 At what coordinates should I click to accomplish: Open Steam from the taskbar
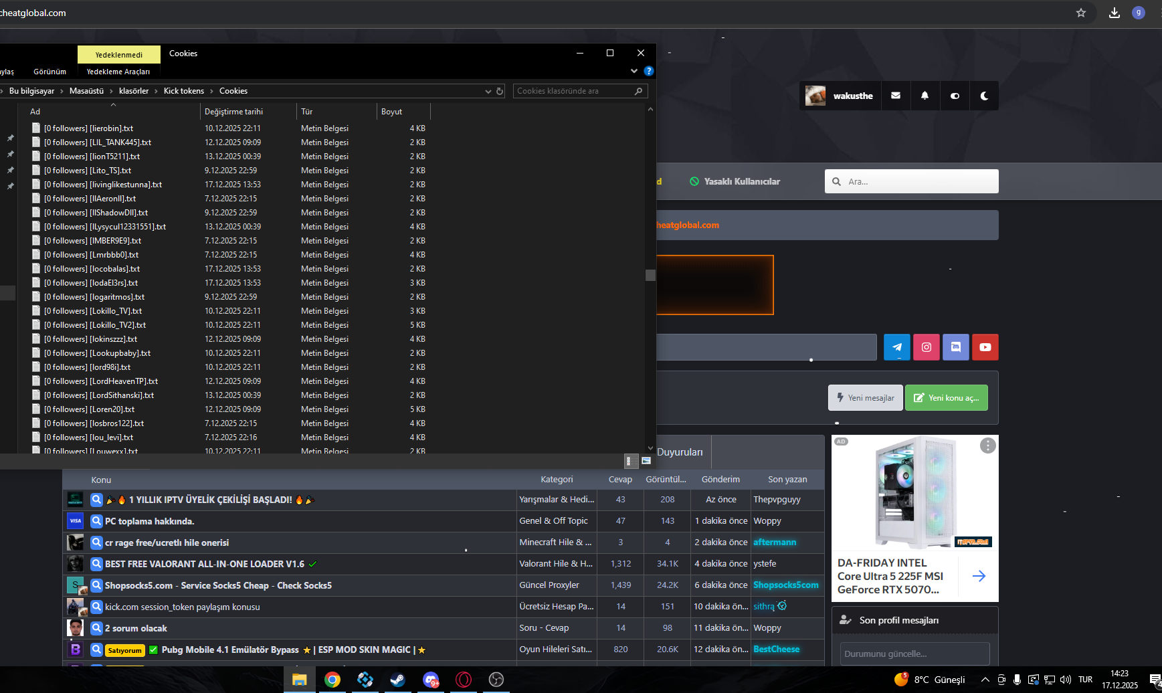(x=397, y=680)
